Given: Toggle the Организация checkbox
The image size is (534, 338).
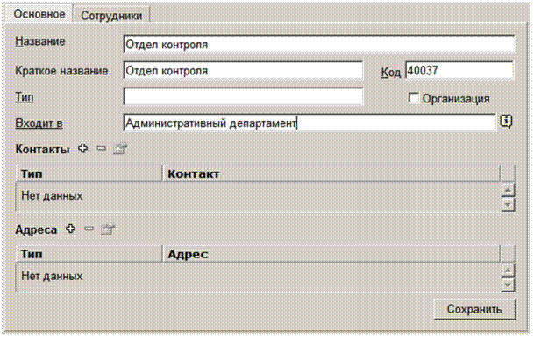Looking at the screenshot, I should 413,98.
